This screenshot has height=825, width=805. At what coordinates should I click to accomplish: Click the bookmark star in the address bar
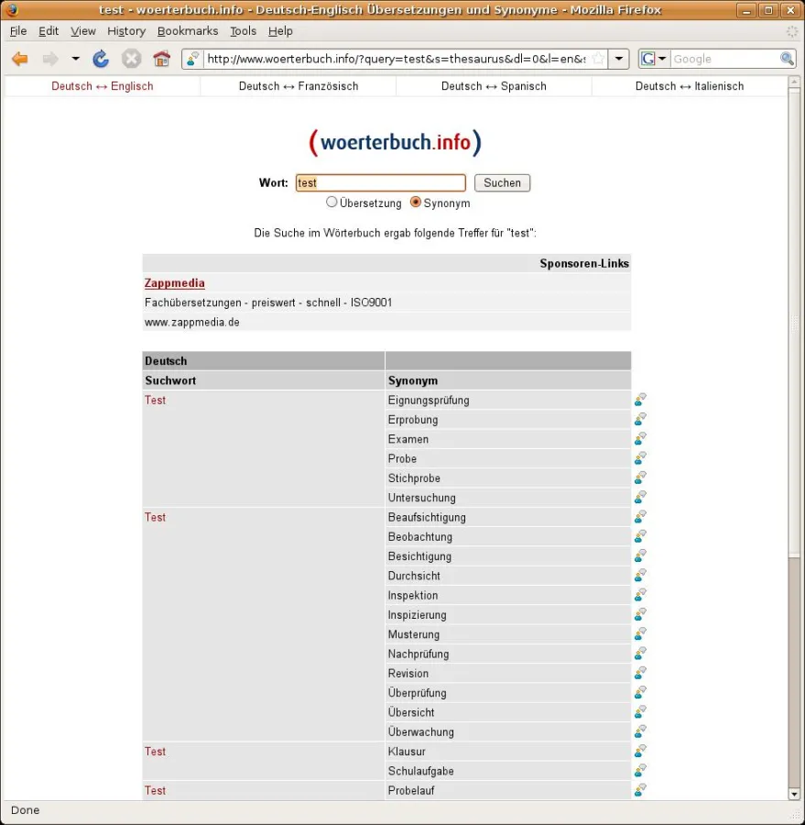click(x=598, y=58)
